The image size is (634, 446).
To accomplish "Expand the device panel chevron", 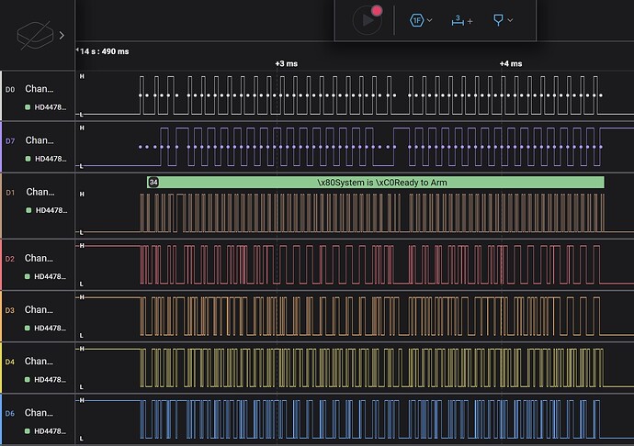I will [62, 36].
